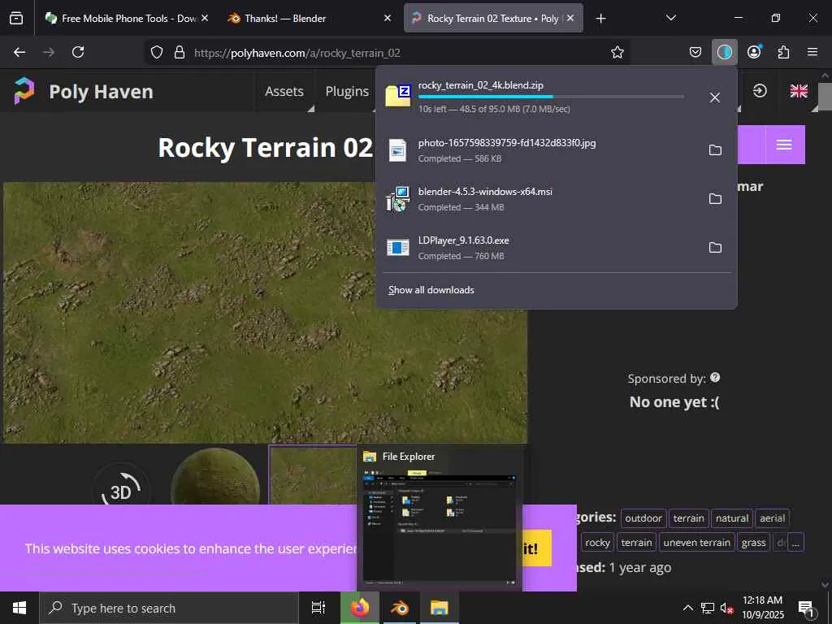Close the Thanks! Blender tab
The width and height of the screenshot is (832, 624).
click(x=388, y=18)
